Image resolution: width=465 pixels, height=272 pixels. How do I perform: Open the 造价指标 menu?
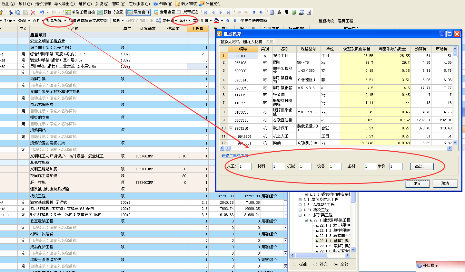coord(43,4)
